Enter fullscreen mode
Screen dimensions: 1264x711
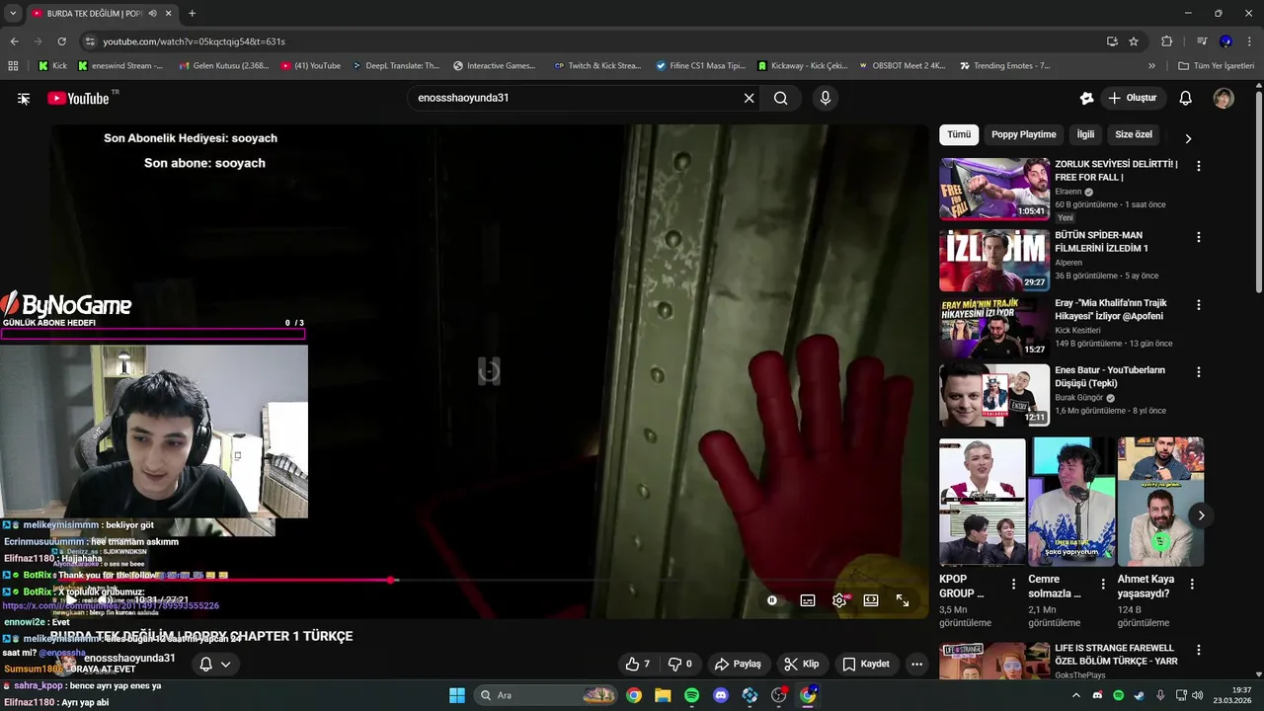pyautogui.click(x=903, y=599)
